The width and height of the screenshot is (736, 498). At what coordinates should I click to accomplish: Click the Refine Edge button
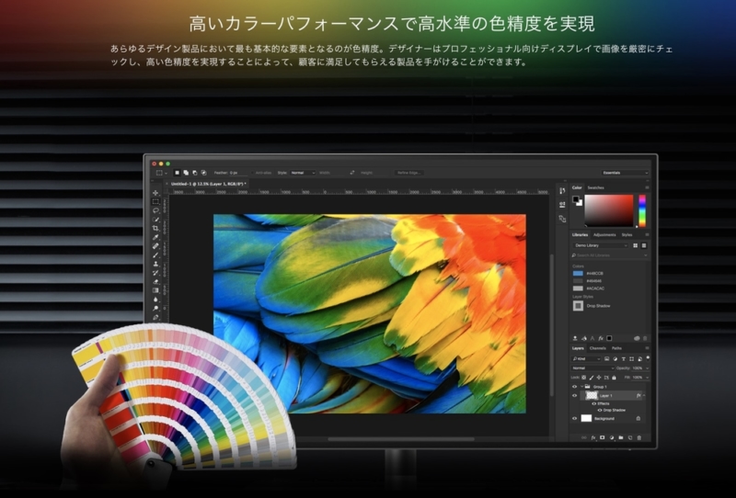pyautogui.click(x=408, y=173)
